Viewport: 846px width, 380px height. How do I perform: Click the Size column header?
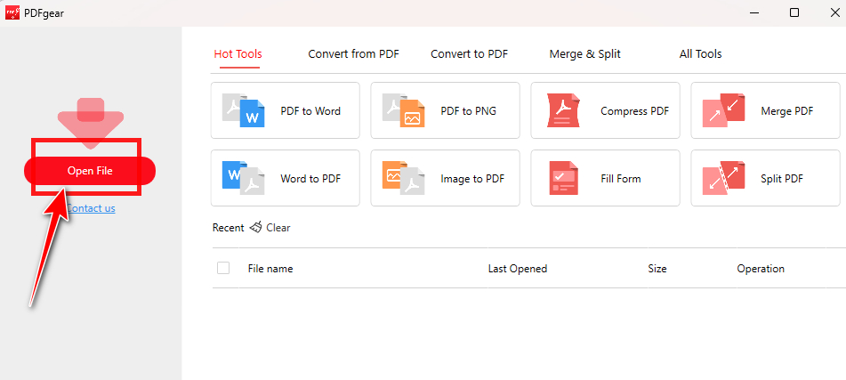pos(657,268)
